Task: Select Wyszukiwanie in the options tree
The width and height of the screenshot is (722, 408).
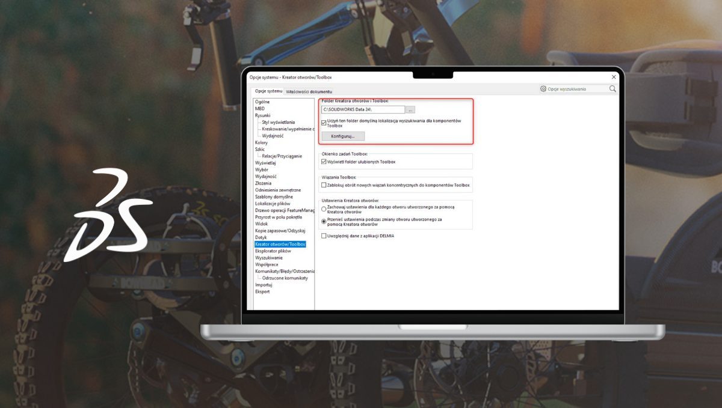Action: click(x=269, y=258)
